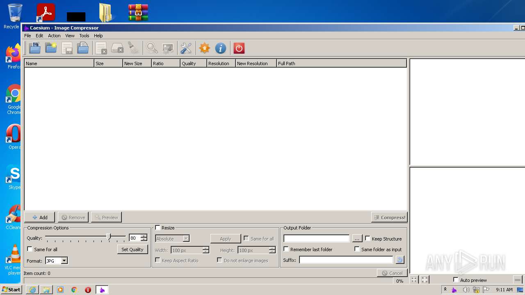Click the Size column header
The width and height of the screenshot is (525, 295).
(108, 63)
